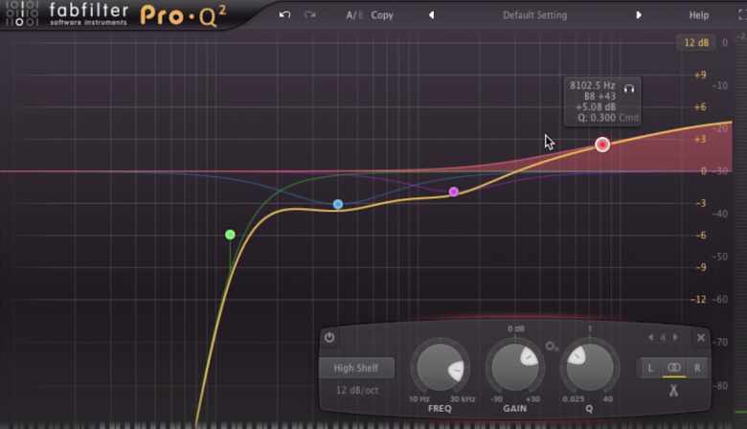Toggle the Gain-Q interaction gear icon
The image size is (747, 429).
tap(552, 346)
